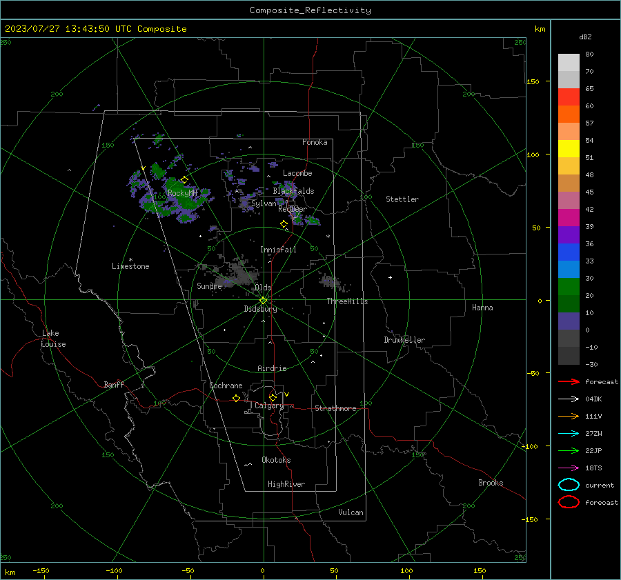The image size is (621, 580).
Task: Pick the magenta 42-39 dBZ color swatch
Action: tap(569, 218)
